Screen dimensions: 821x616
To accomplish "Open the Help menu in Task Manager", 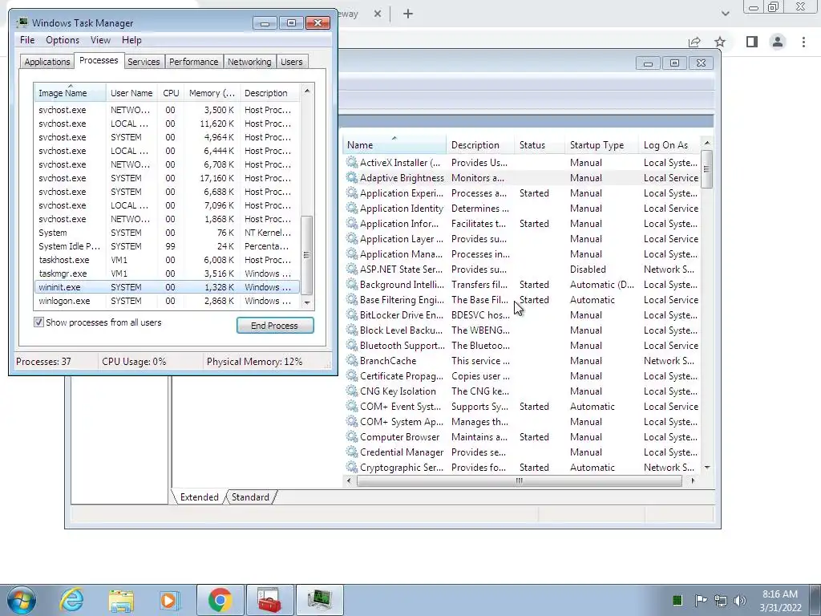I will [131, 40].
